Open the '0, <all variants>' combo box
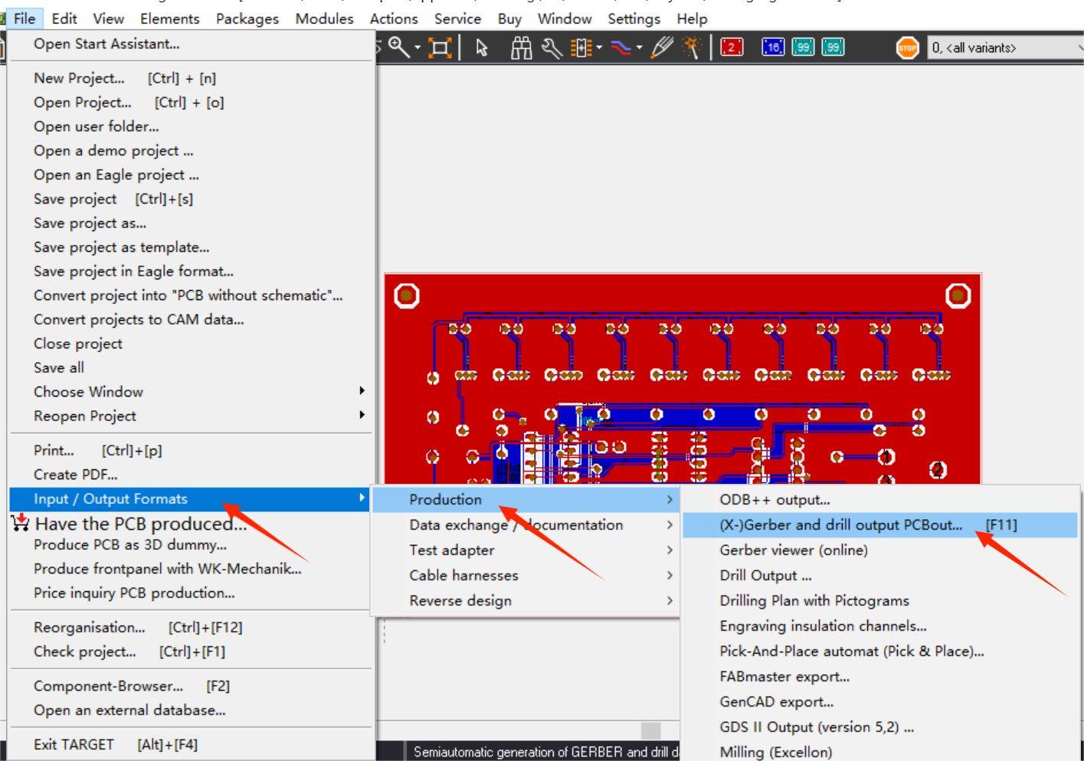The width and height of the screenshot is (1084, 761). [1005, 47]
